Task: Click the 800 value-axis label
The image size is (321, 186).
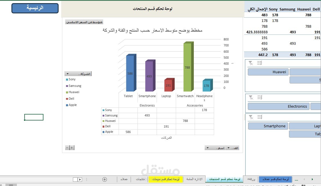Action: pos(226,39)
